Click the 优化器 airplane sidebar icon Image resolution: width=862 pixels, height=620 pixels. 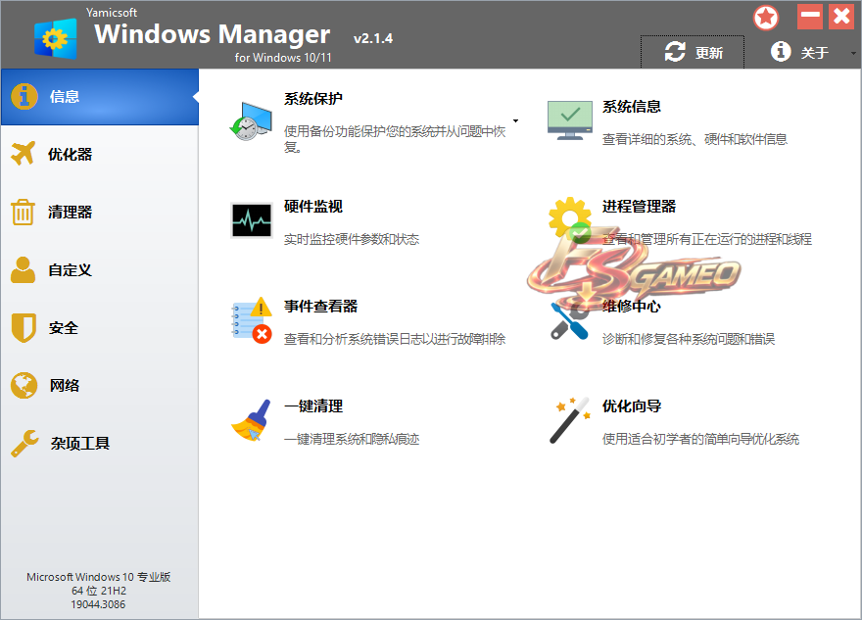click(x=24, y=154)
